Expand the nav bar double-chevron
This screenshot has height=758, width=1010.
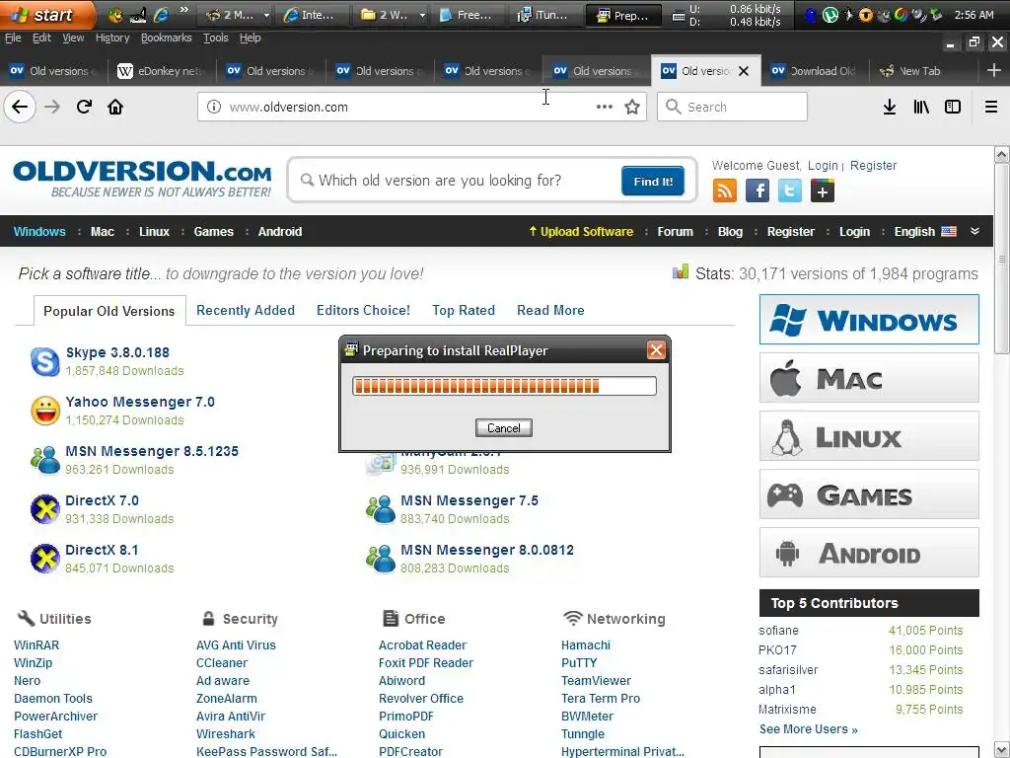click(x=974, y=231)
